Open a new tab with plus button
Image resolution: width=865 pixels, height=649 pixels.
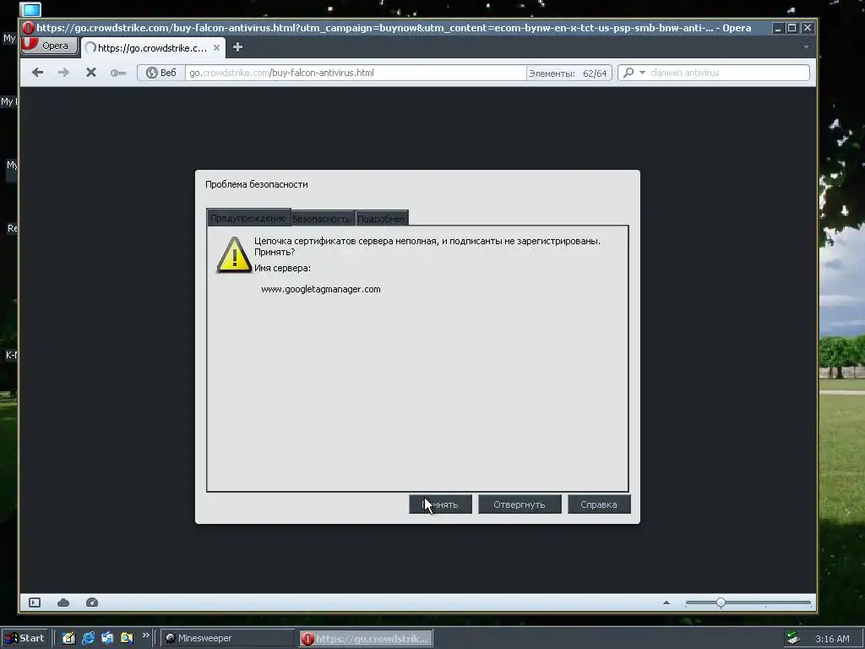tap(237, 47)
